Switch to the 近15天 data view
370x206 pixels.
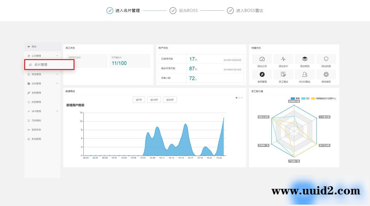click(x=154, y=99)
